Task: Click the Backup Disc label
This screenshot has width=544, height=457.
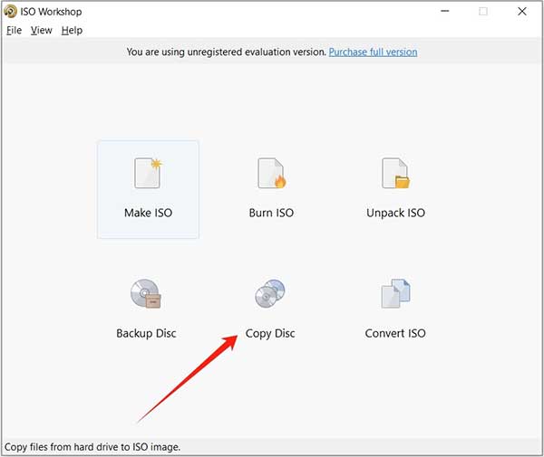Action: (146, 333)
